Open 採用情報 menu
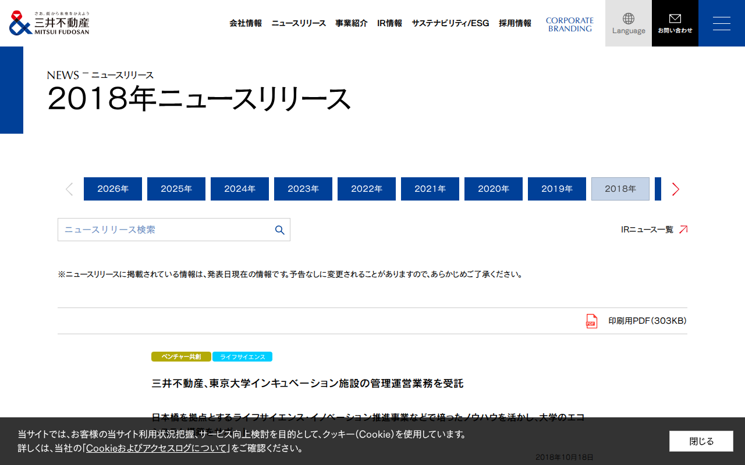 point(515,23)
